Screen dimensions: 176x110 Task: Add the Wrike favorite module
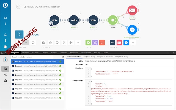112,43
